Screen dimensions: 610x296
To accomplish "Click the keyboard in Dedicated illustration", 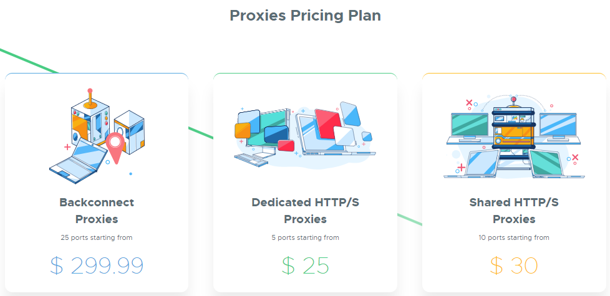I will point(251,159).
